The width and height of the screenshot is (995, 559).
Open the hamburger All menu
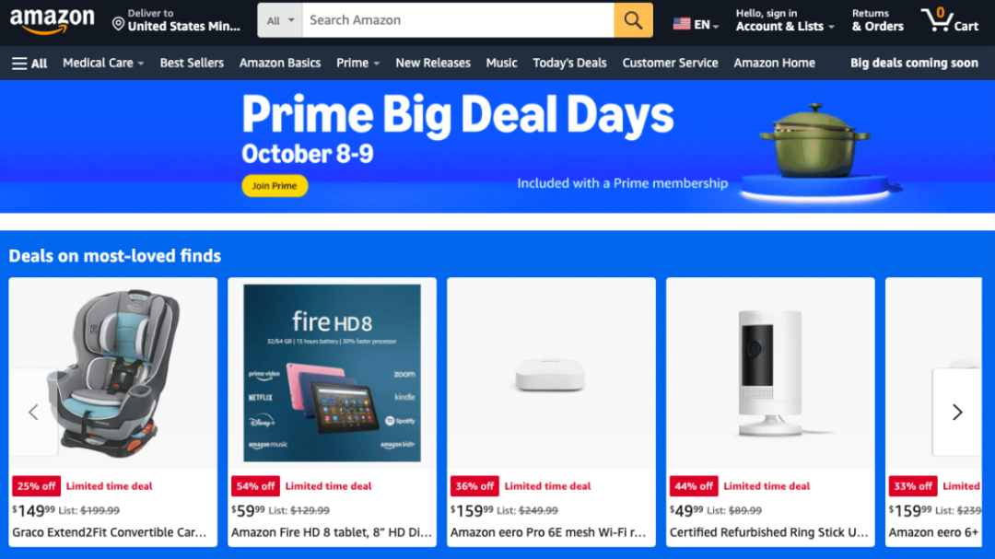[x=29, y=63]
